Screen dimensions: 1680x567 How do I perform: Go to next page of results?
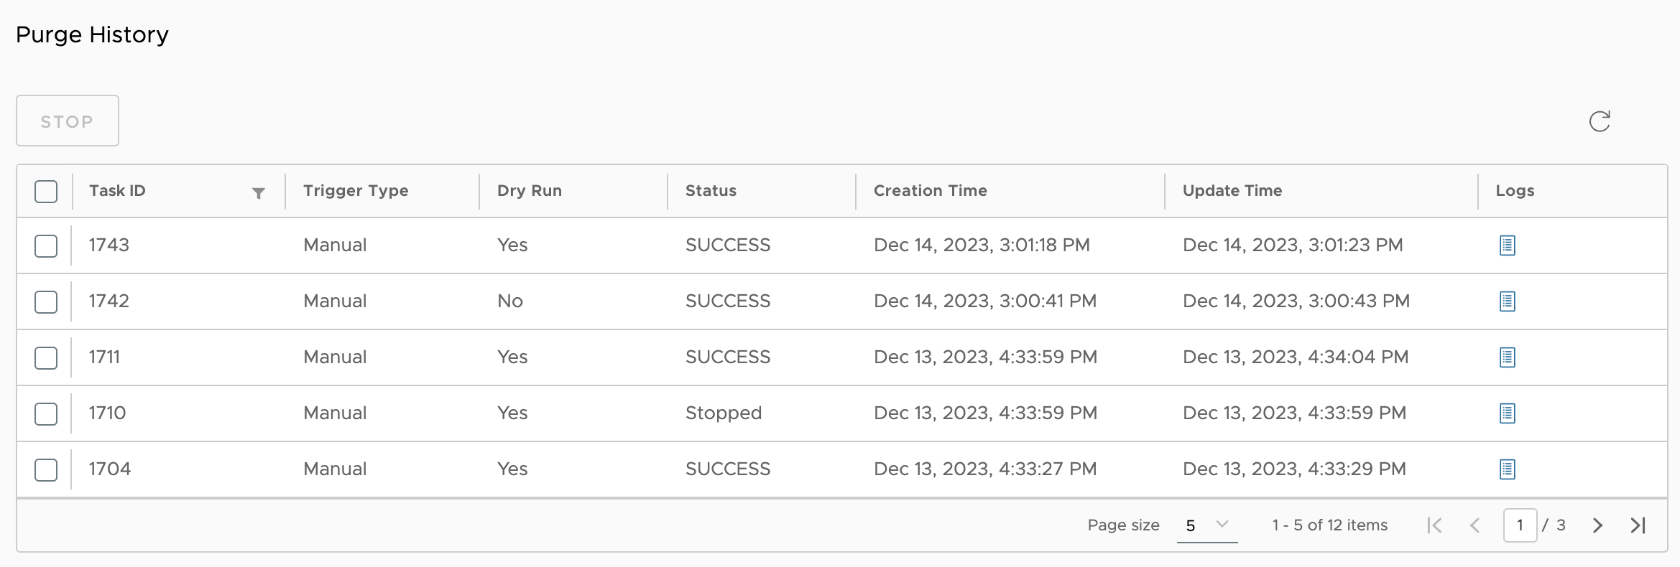(1597, 525)
